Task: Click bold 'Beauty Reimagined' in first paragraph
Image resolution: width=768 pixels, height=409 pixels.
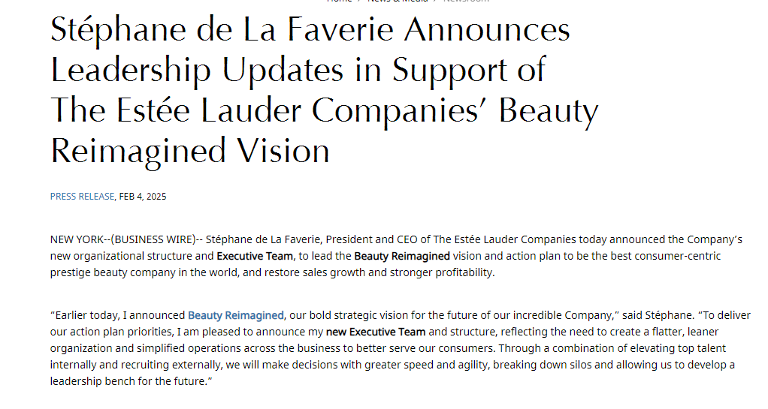Action: (402, 256)
